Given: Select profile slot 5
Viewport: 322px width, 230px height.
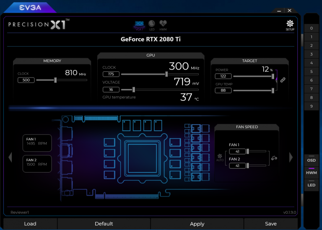Looking at the screenshot, I should coord(312,72).
